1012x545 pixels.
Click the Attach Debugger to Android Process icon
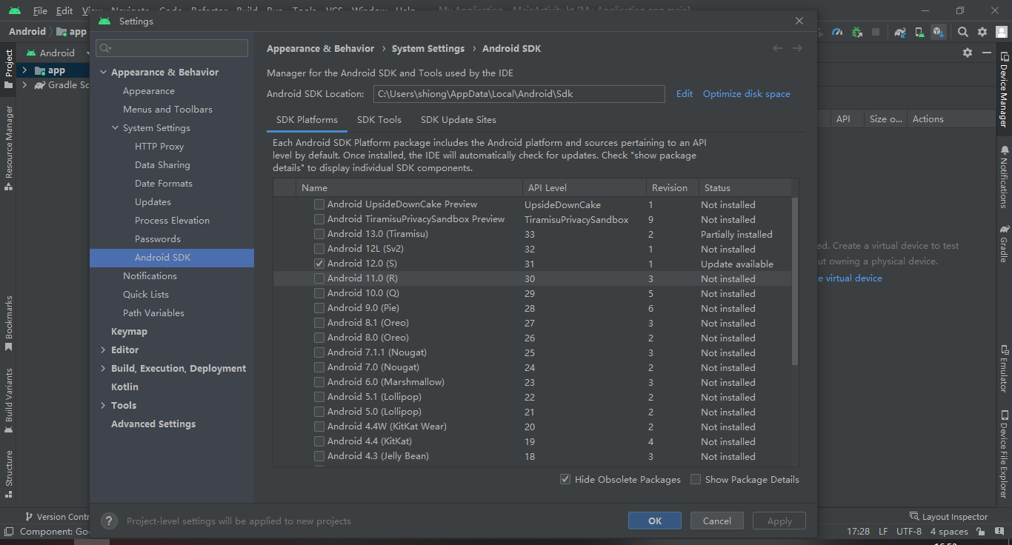[856, 32]
